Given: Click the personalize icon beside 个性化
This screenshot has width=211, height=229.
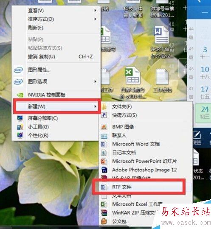Looking at the screenshot, I should pos(20,135).
